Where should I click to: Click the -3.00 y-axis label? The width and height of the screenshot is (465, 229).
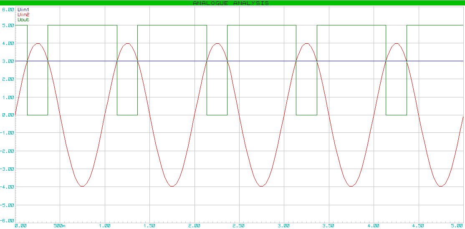[7, 169]
